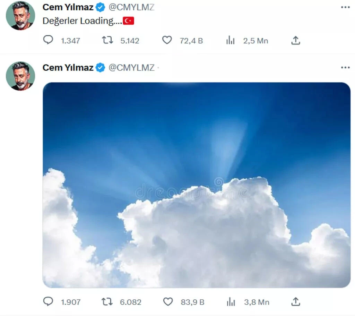Like the cloud photo tweet

[168, 302]
